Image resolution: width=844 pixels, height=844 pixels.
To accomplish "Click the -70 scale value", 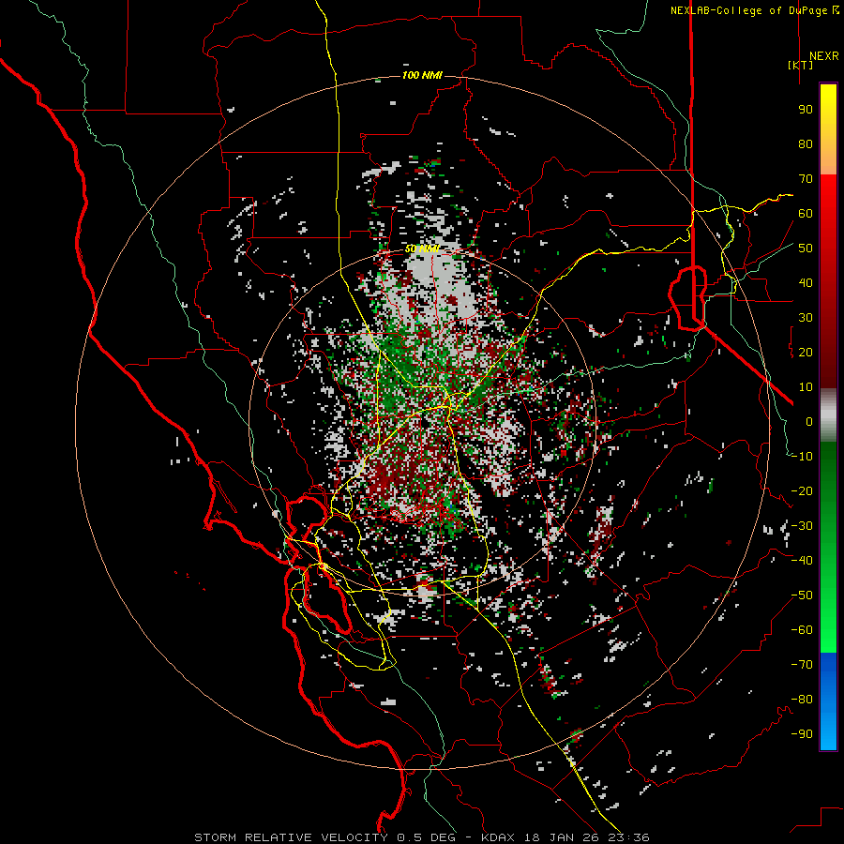I will [x=802, y=665].
